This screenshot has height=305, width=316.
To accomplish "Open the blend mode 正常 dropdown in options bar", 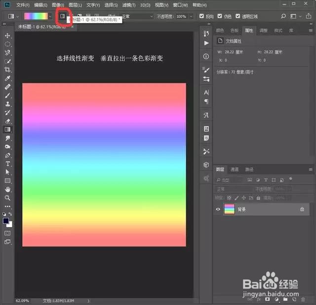I will coord(137,16).
